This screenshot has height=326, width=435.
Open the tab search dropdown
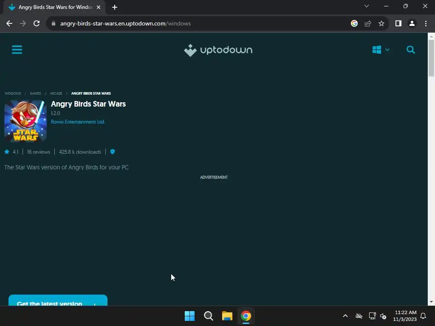(x=367, y=6)
